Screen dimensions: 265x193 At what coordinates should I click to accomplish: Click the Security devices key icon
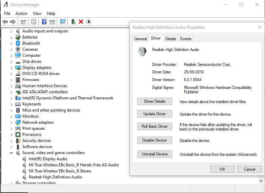point(18,141)
